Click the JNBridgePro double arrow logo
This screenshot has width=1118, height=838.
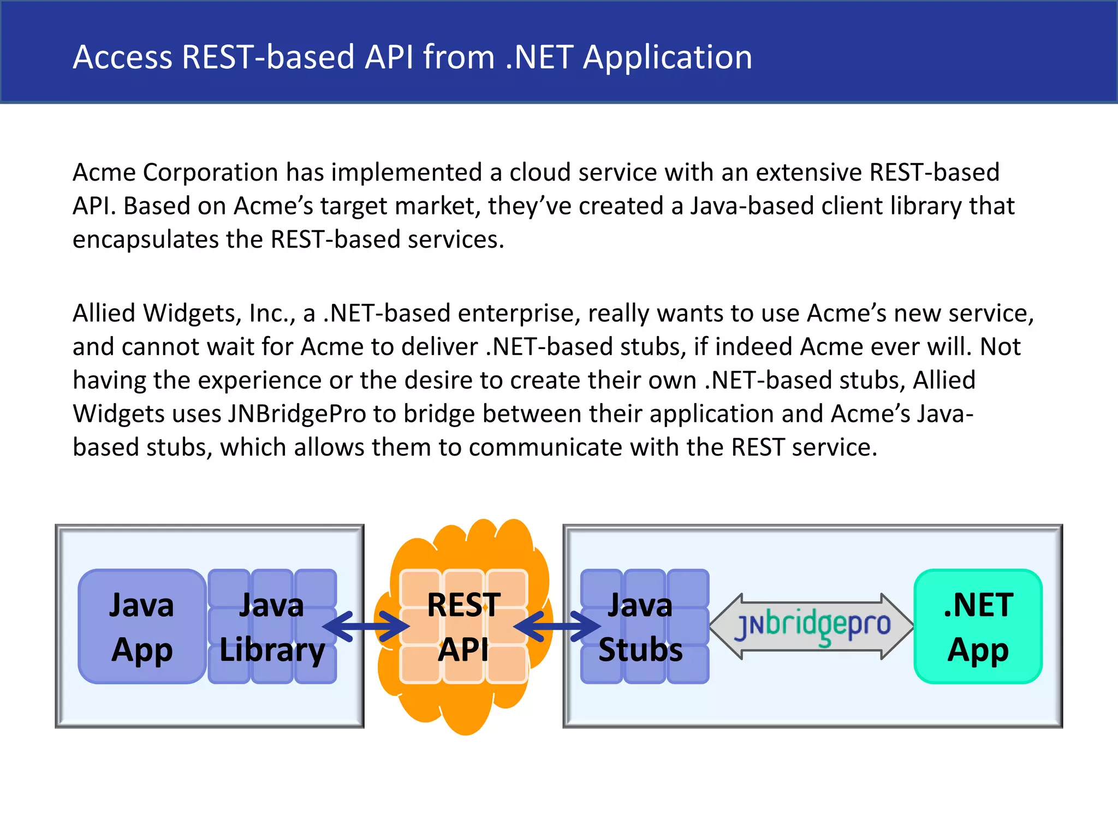pyautogui.click(x=812, y=626)
